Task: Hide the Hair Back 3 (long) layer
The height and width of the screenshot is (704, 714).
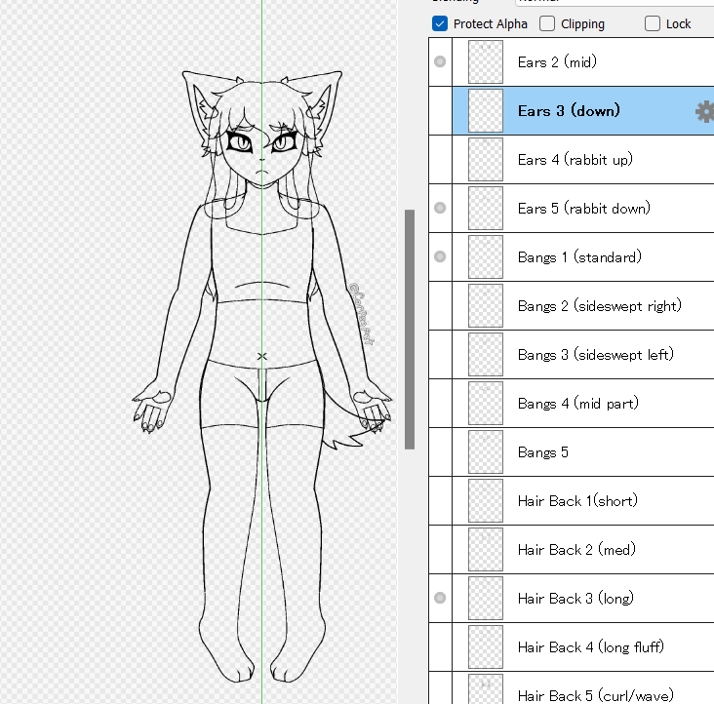Action: pyautogui.click(x=440, y=598)
